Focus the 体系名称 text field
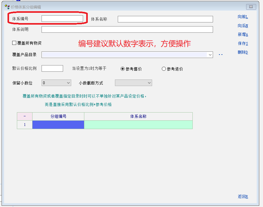The image size is (263, 207). pos(165,19)
